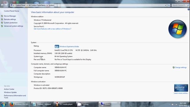
Task: Click the 64-bit Operating System value
Action: (63, 56)
